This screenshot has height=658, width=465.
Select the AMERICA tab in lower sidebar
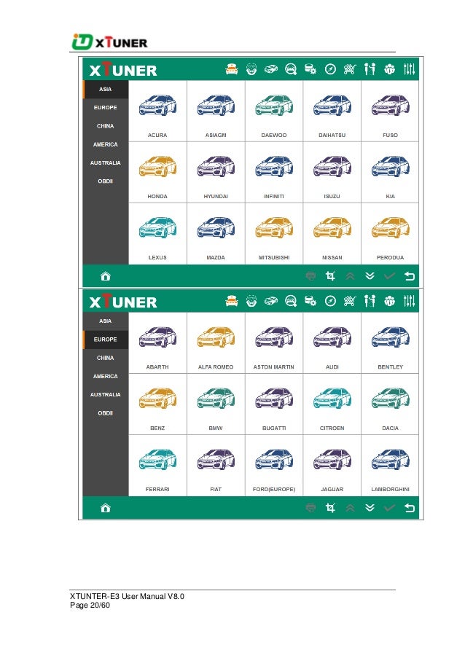click(x=106, y=376)
